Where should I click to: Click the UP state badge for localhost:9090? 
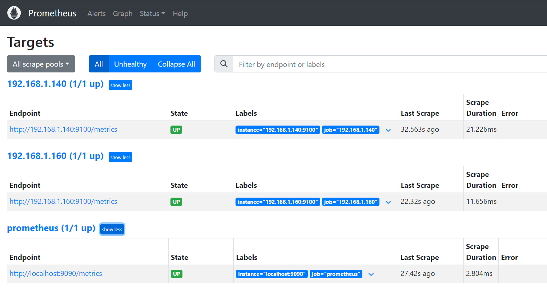tap(177, 274)
